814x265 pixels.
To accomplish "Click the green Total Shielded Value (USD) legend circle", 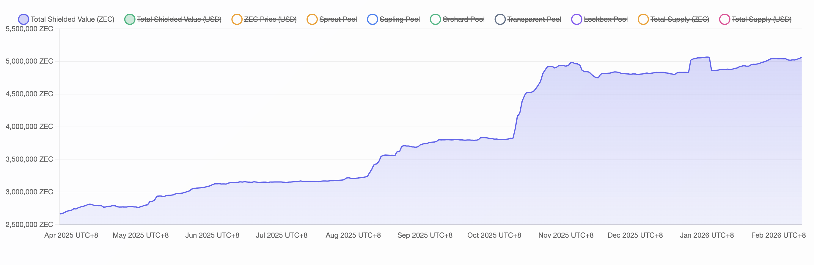I will 130,19.
